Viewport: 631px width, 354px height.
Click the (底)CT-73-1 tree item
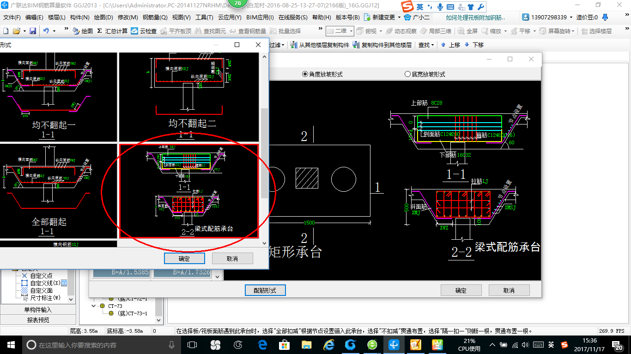tap(128, 313)
